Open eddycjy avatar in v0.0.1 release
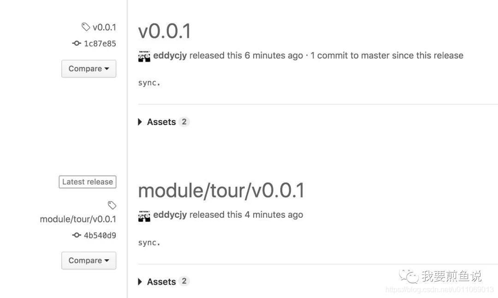Image resolution: width=498 pixels, height=298 pixels. pyautogui.click(x=144, y=56)
